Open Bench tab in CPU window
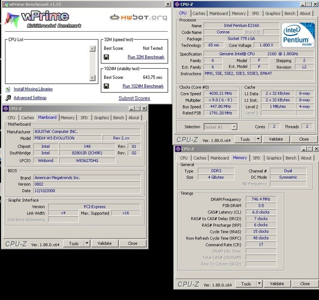Screen dimensions: 319x300 click(290, 14)
